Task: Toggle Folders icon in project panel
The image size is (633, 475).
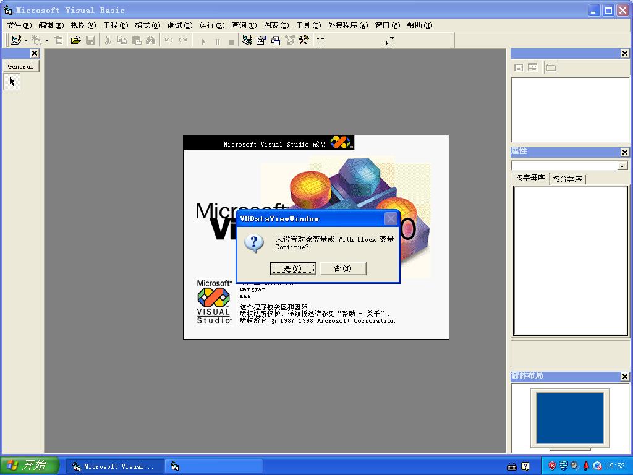Action: (x=551, y=67)
